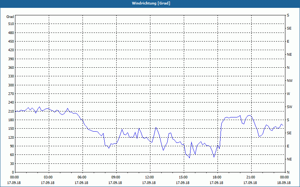The width and height of the screenshot is (300, 187).
Task: Select the 'Grad' unit label on the y-axis
Action: click(x=10, y=17)
